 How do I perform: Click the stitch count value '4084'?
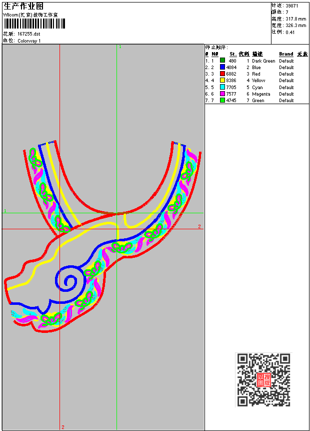231,68
